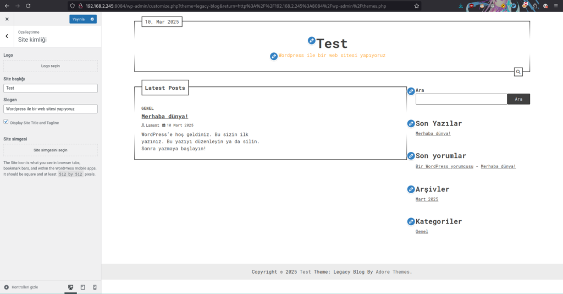Uncheck Display Site Title and Tagline
The width and height of the screenshot is (563, 294).
click(x=6, y=122)
